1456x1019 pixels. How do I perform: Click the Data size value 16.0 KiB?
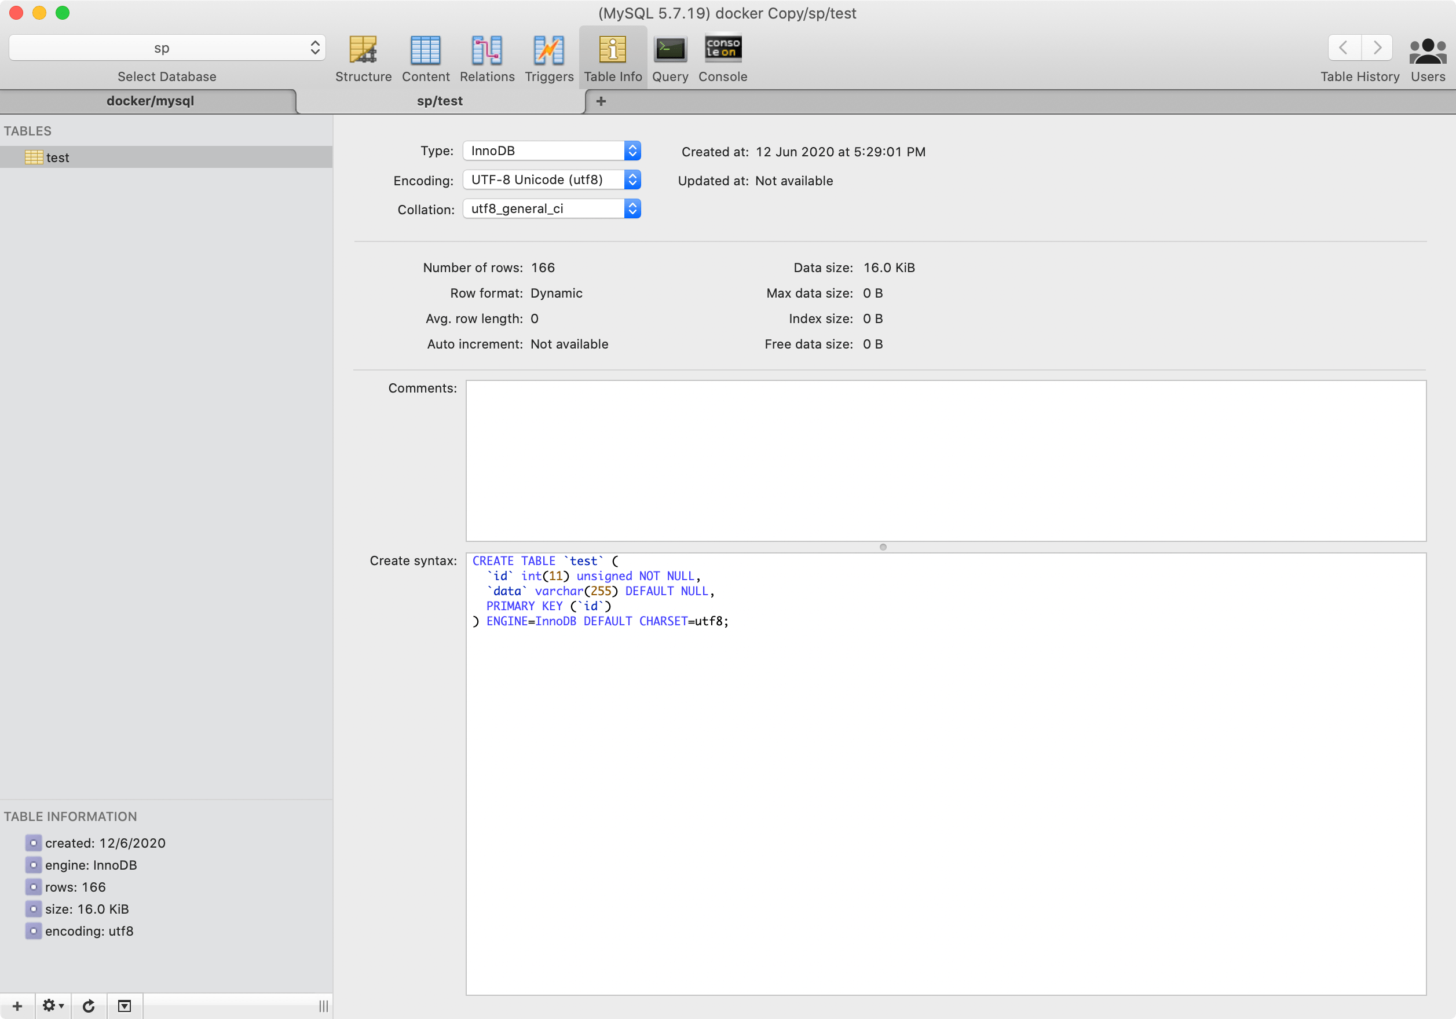coord(889,267)
